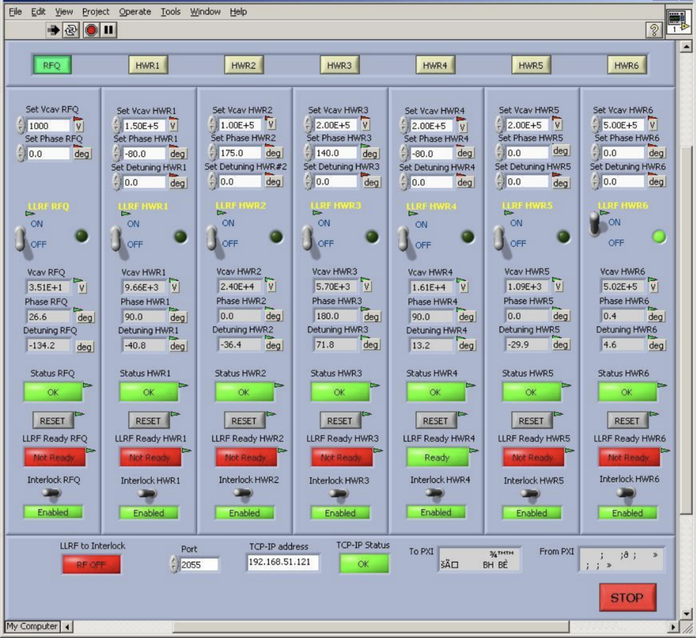Select the HWR1 button
697x638 pixels.
point(148,65)
